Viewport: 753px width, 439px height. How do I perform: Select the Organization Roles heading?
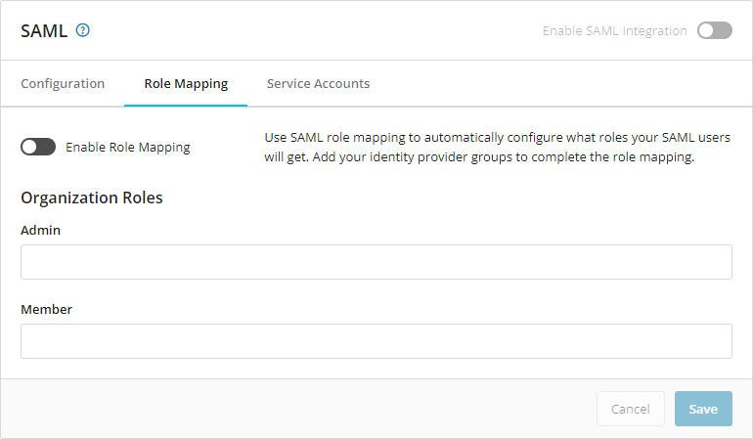(92, 198)
